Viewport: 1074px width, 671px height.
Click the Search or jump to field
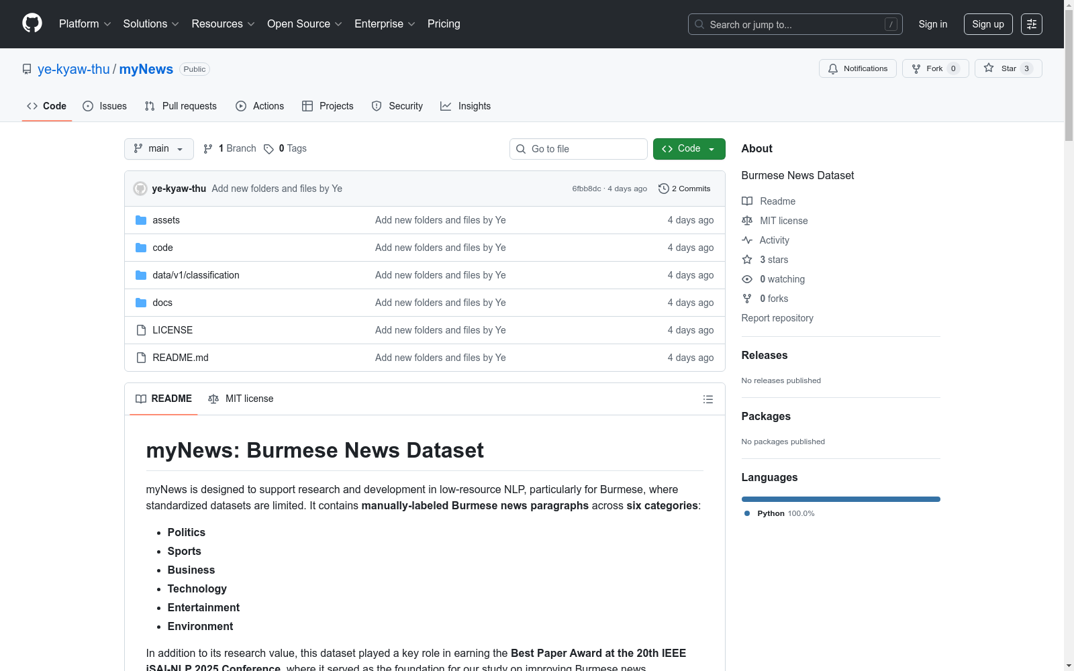click(x=795, y=24)
